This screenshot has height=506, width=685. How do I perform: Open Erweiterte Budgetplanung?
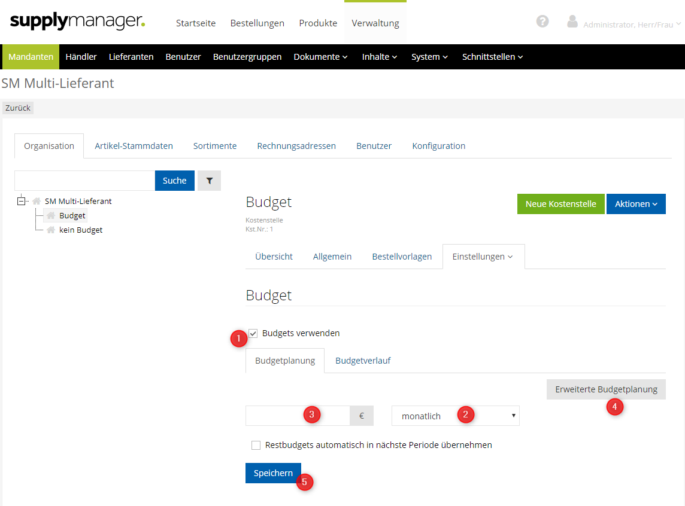tap(606, 389)
